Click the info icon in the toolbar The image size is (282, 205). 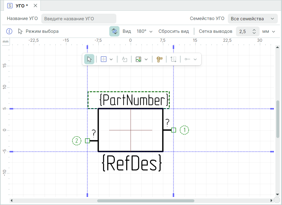coord(10,31)
